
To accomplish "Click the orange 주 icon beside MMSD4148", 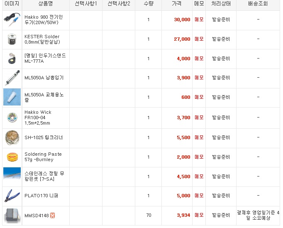I will 53,216.
